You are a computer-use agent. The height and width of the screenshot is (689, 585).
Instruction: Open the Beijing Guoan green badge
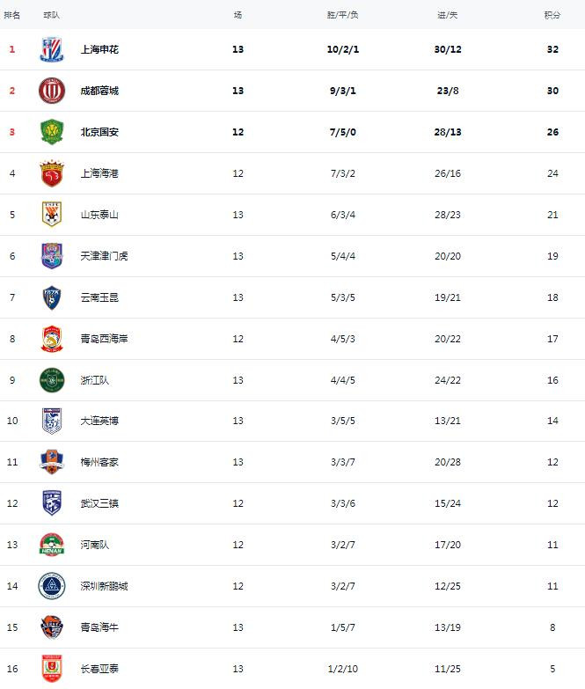pos(52,132)
